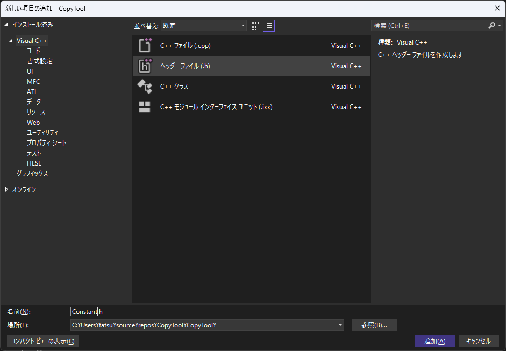The width and height of the screenshot is (506, 351).
Task: Click the C++ クラス template icon
Action: [145, 87]
